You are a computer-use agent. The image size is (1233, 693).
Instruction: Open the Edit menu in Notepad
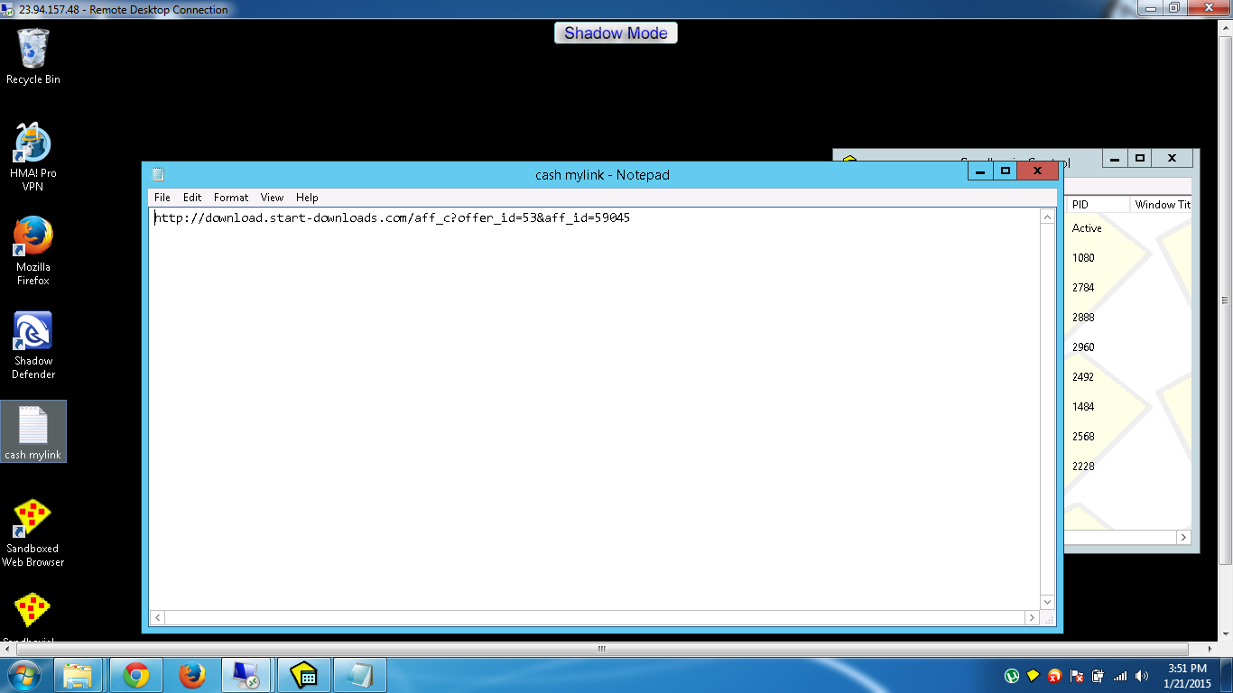pyautogui.click(x=192, y=198)
